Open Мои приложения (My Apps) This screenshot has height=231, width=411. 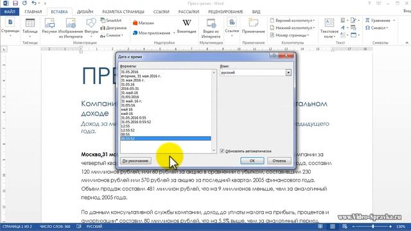(x=154, y=33)
